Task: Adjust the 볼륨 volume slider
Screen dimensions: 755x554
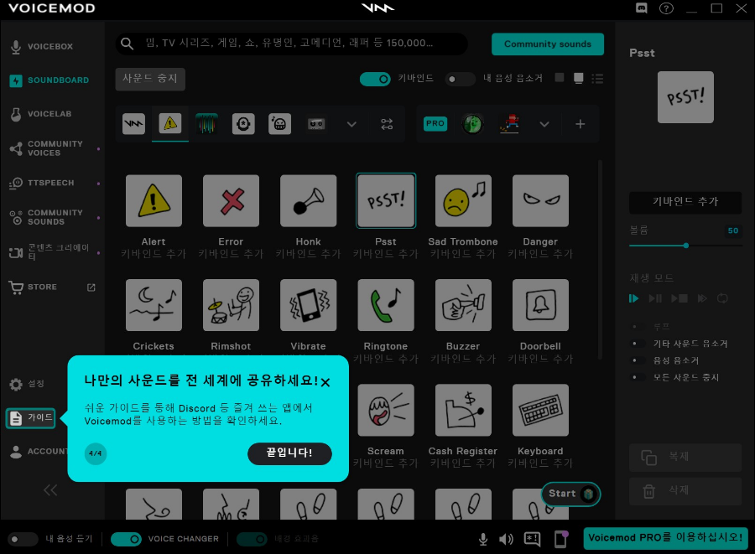Action: point(685,246)
